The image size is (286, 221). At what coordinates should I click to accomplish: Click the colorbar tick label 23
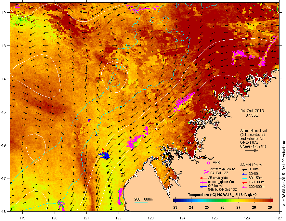point(175,207)
